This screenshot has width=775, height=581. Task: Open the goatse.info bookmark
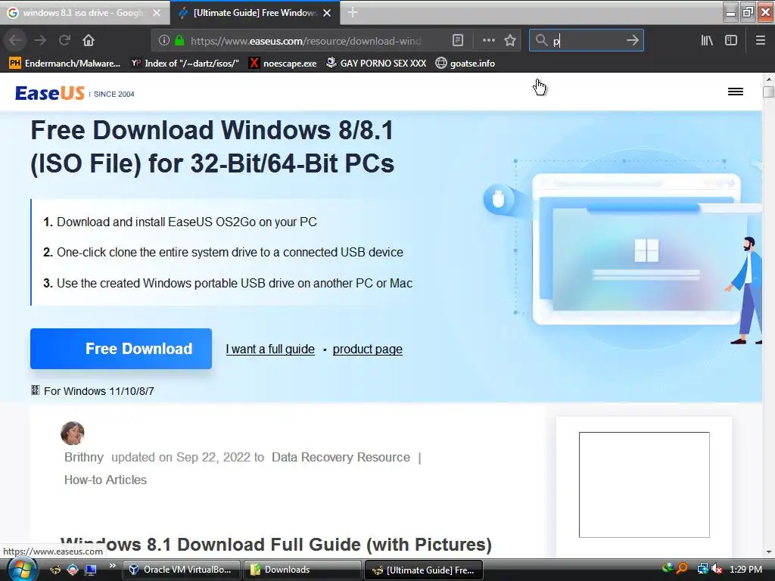[x=465, y=64]
